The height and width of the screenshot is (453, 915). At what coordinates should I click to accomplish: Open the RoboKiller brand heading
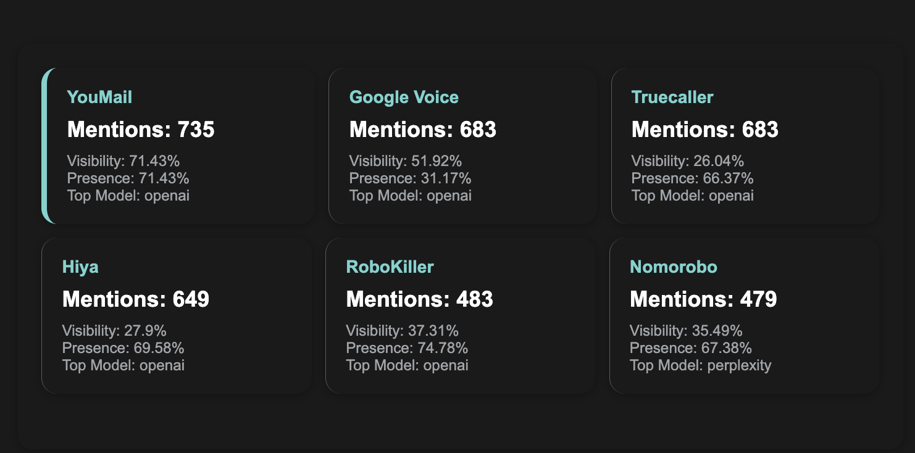[390, 267]
